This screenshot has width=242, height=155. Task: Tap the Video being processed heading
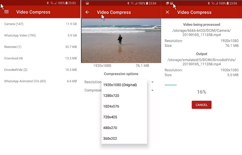[202, 25]
